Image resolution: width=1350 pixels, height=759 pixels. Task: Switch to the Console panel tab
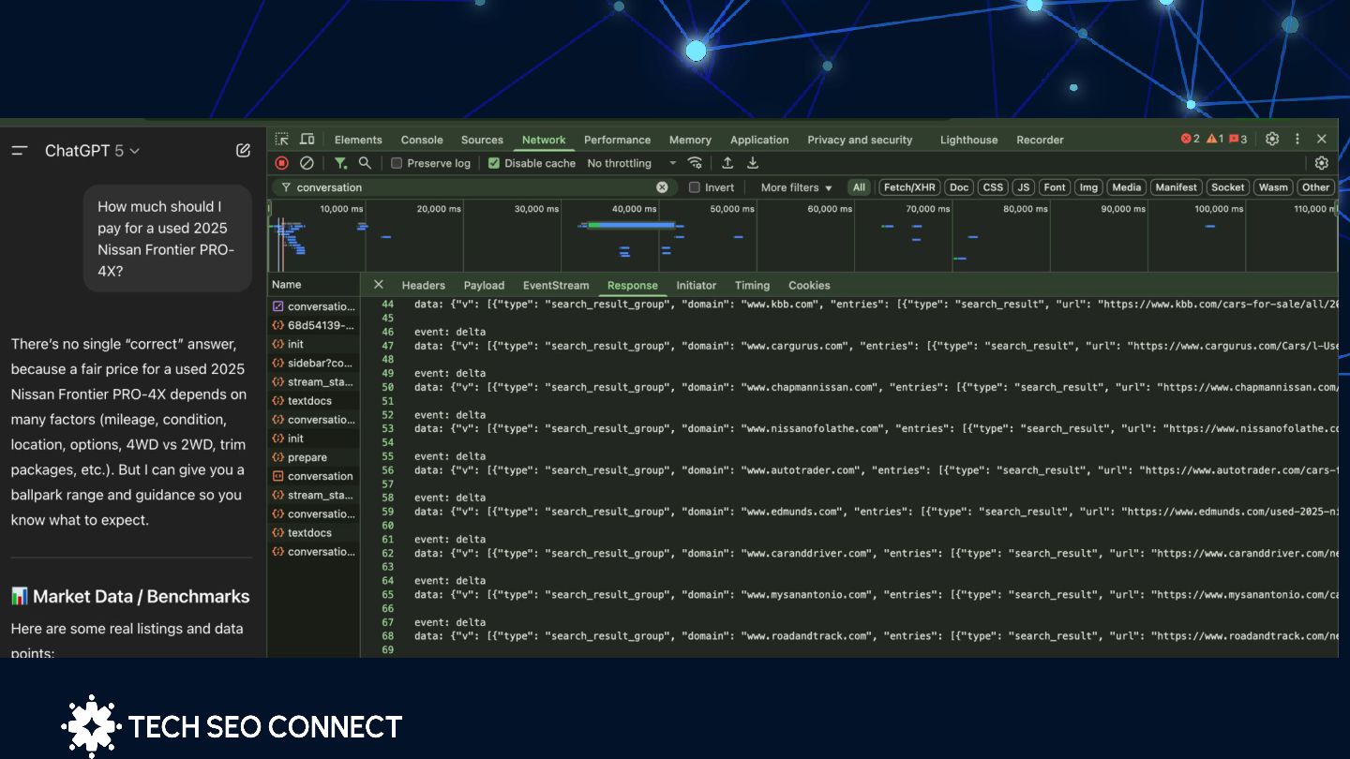422,140
